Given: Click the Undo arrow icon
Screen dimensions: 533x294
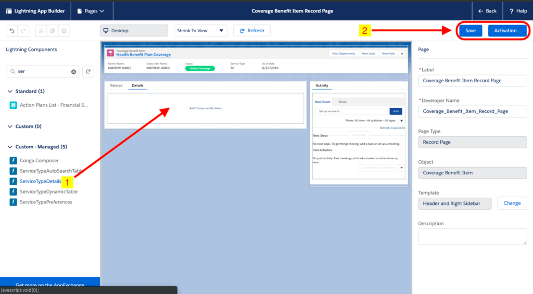Looking at the screenshot, I should (x=12, y=31).
